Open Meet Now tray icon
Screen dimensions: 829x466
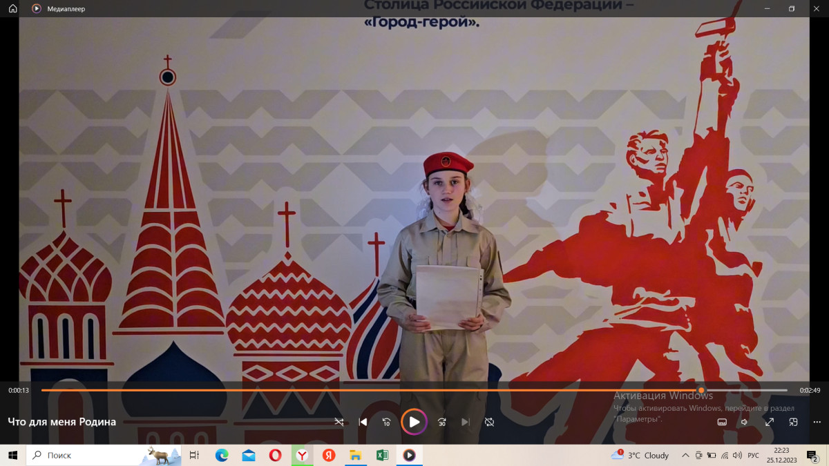point(699,456)
